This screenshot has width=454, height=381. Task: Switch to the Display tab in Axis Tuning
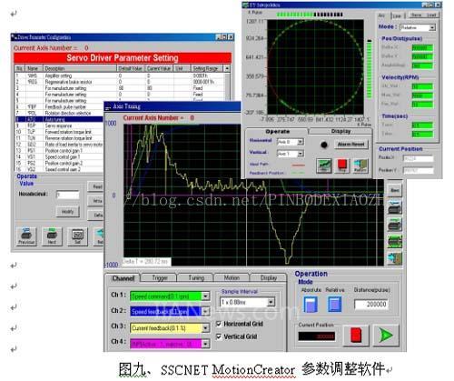tap(268, 278)
